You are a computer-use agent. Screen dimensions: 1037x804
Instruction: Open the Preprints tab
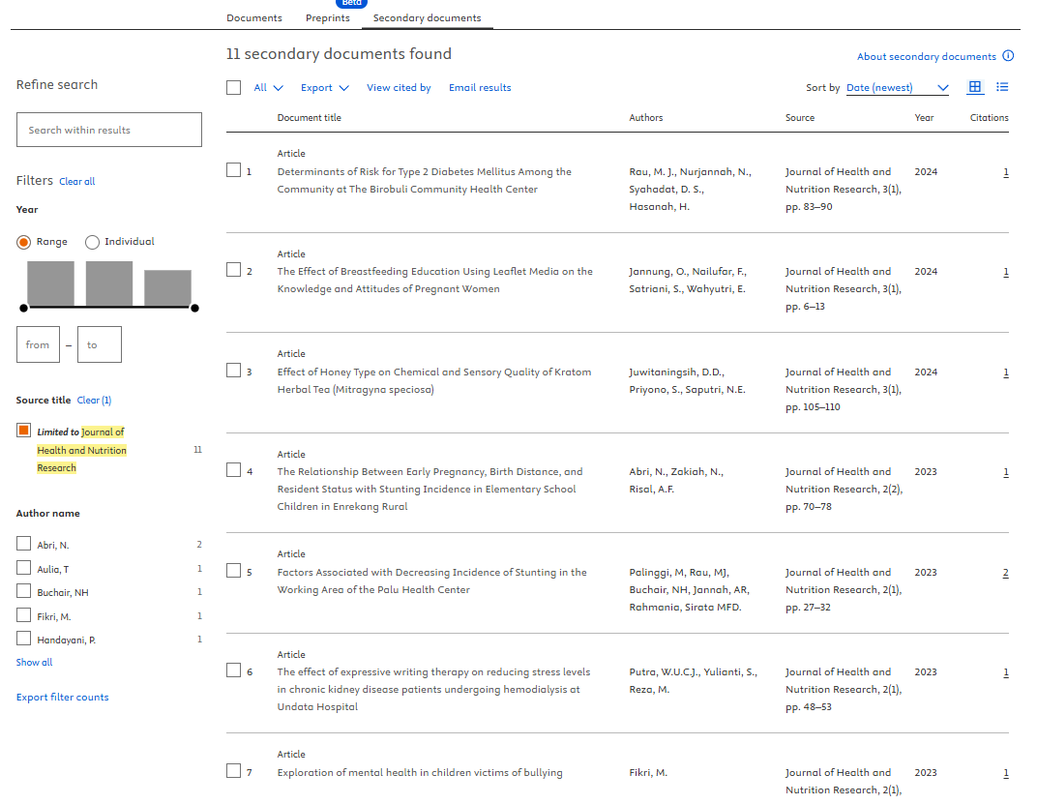tap(327, 17)
